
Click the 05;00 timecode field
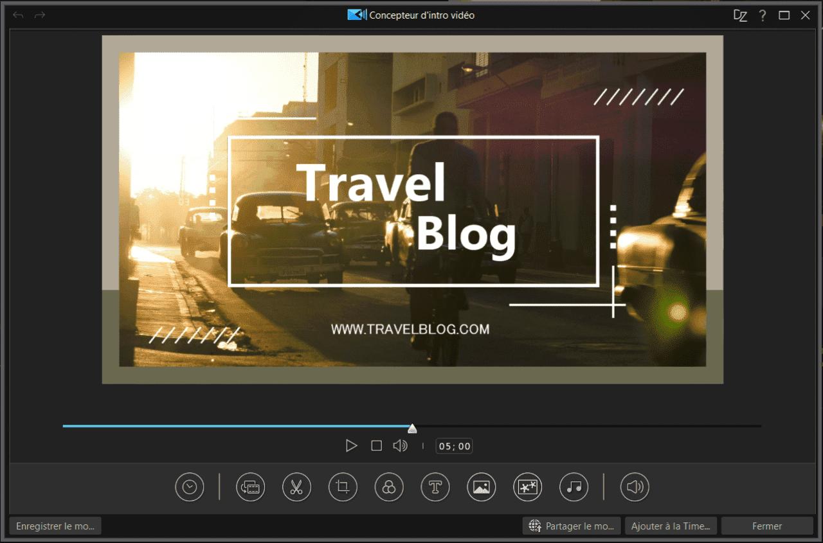point(455,446)
